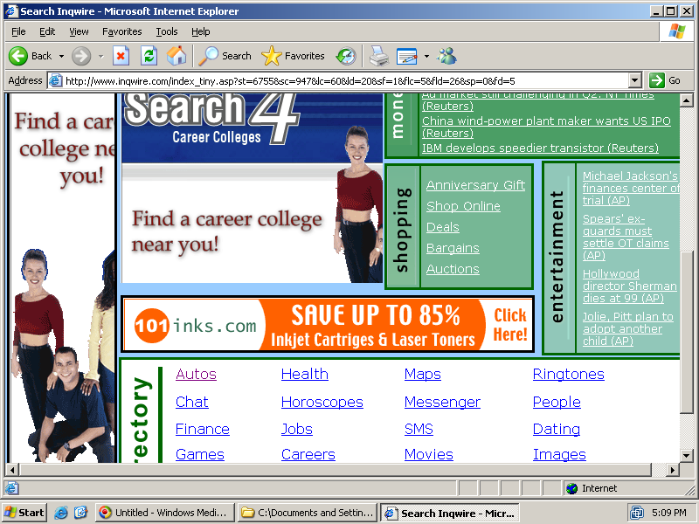Click the Windows flag logo in the toolbar
Image resolution: width=699 pixels, height=524 pixels.
[x=677, y=31]
